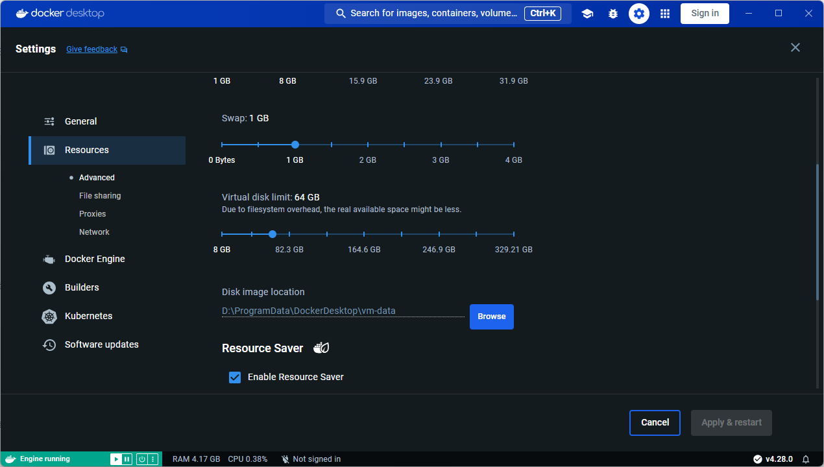Open the General settings section
This screenshot has height=467, width=824.
point(107,121)
